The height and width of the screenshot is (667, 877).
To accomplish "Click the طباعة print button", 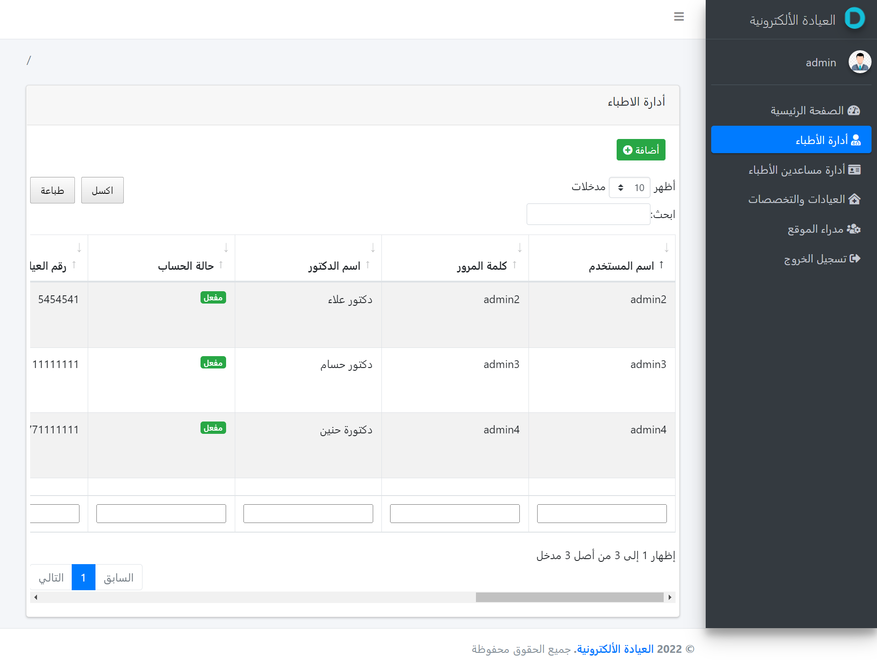I will pyautogui.click(x=53, y=191).
